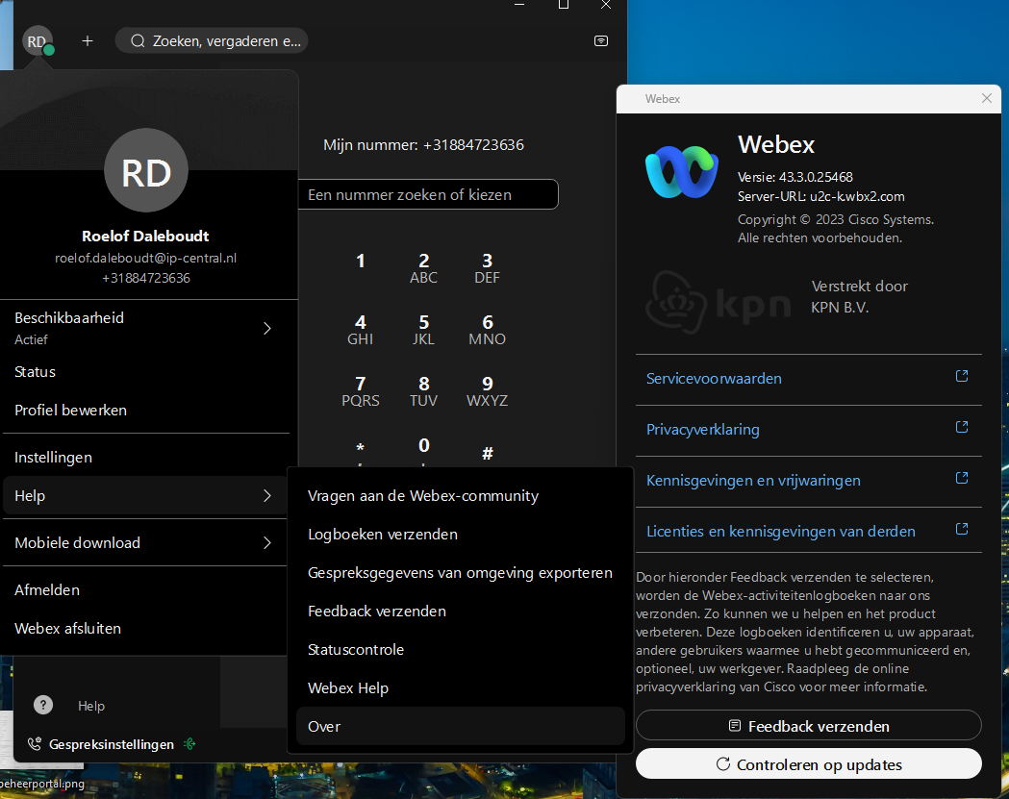Viewport: 1009px width, 799px height.
Task: Open external link icon for Privacyverklaring
Action: [x=962, y=427]
